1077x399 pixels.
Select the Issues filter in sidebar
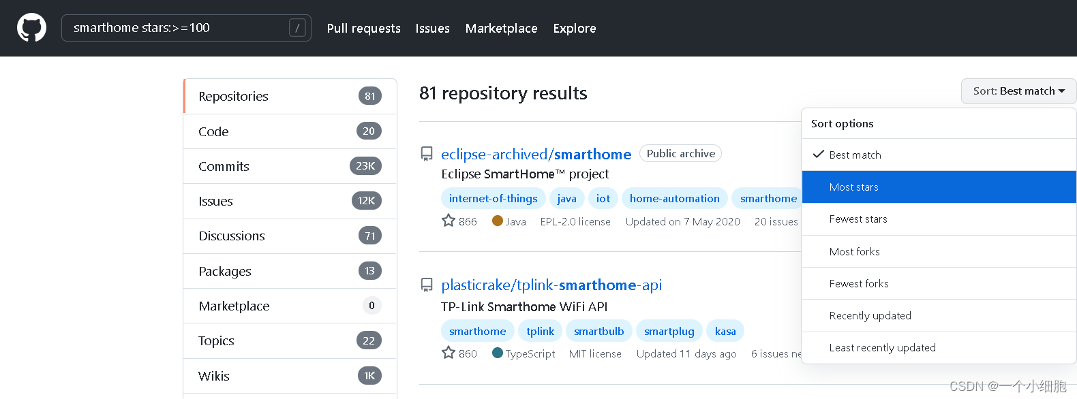coord(290,201)
